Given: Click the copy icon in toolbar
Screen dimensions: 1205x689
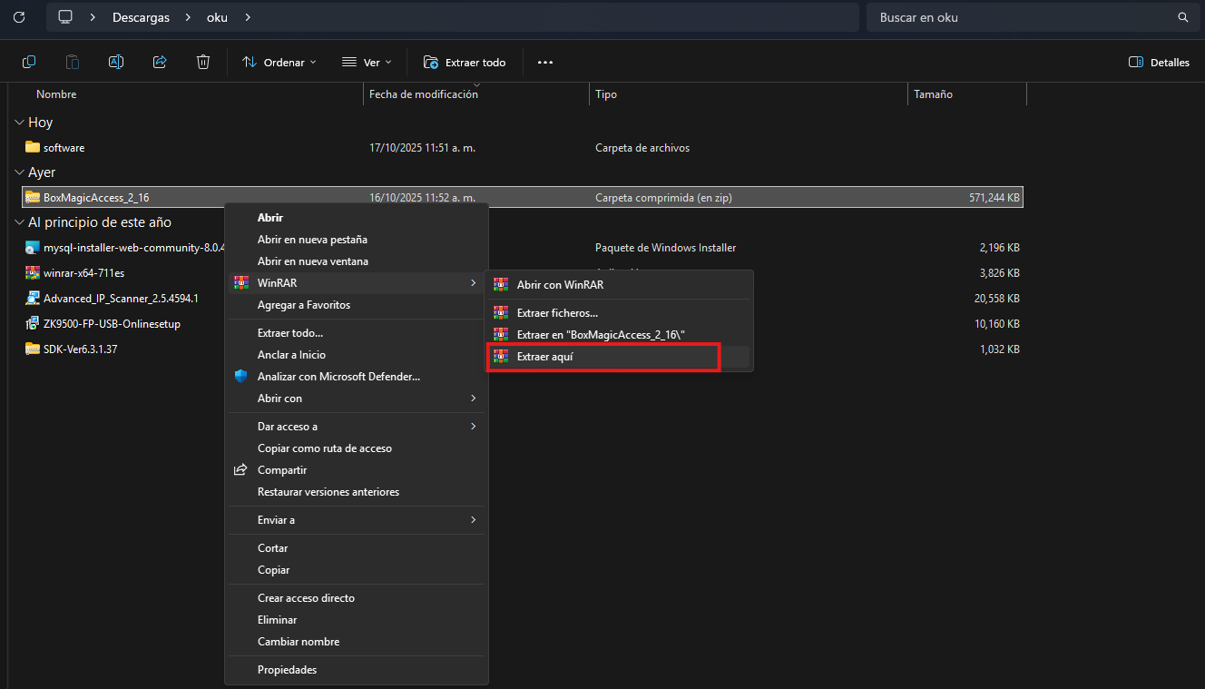Looking at the screenshot, I should (29, 62).
